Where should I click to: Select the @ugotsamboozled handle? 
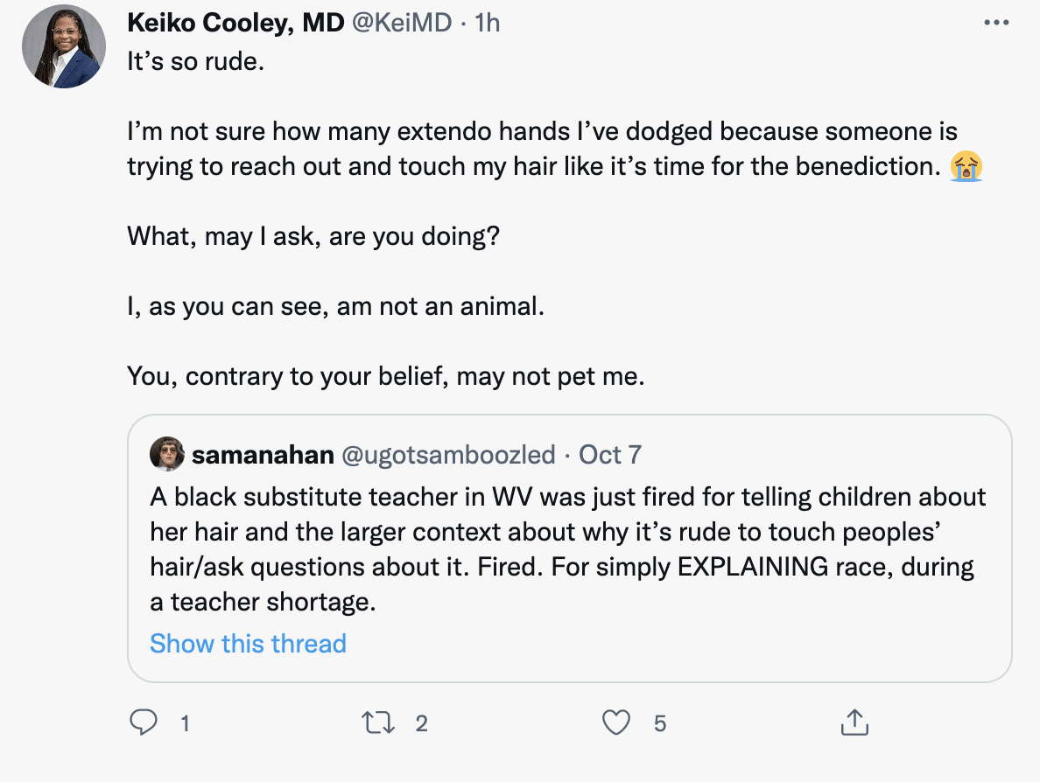pyautogui.click(x=447, y=455)
